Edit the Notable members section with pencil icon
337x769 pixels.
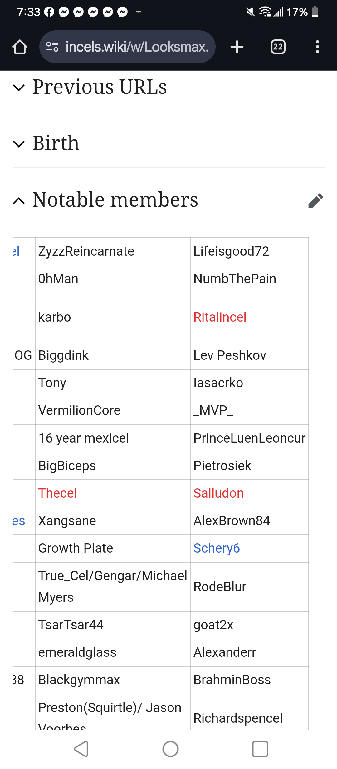coord(315,200)
